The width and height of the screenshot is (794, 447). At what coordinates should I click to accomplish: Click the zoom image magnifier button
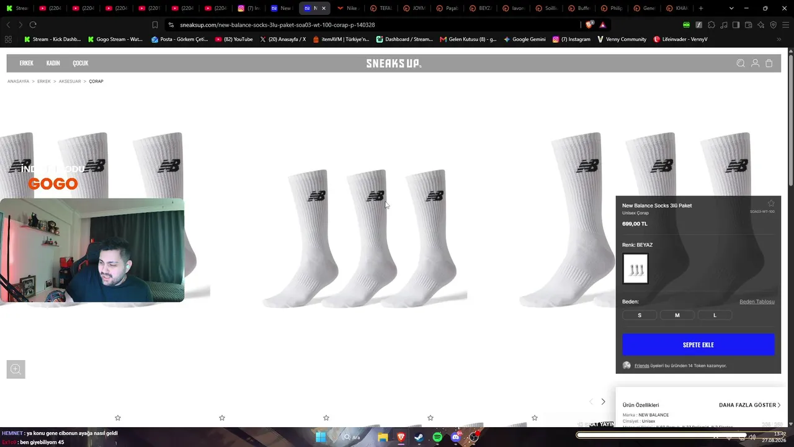pos(16,369)
